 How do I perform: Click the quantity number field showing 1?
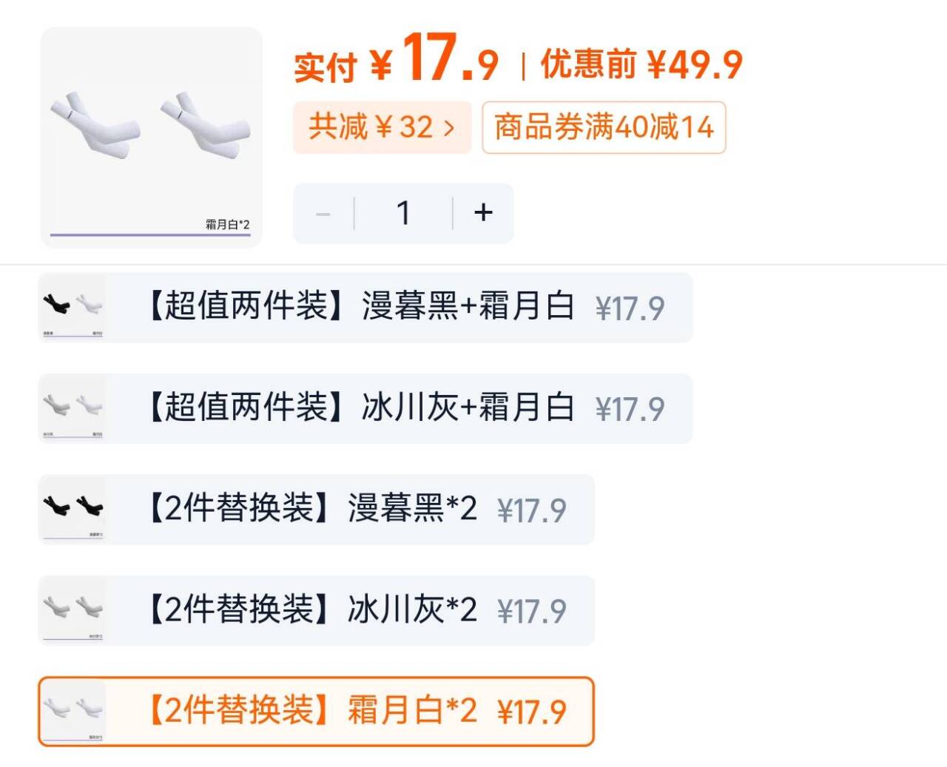(403, 213)
